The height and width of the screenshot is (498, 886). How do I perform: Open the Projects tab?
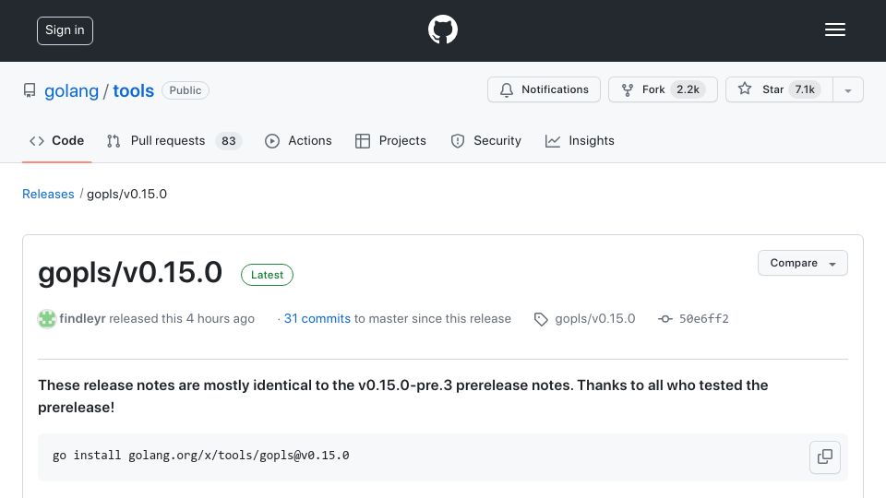click(390, 140)
